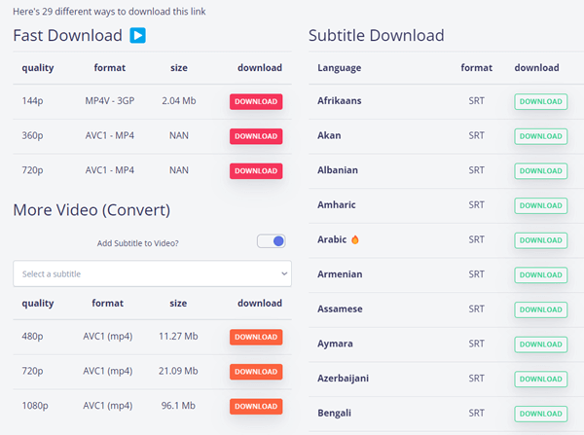584x435 pixels.
Task: Click the Assamese language name
Action: tap(340, 308)
